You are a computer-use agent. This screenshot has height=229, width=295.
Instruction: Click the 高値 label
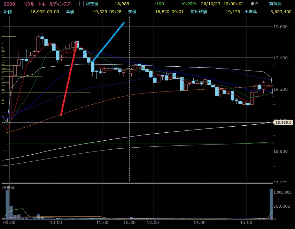pos(70,11)
